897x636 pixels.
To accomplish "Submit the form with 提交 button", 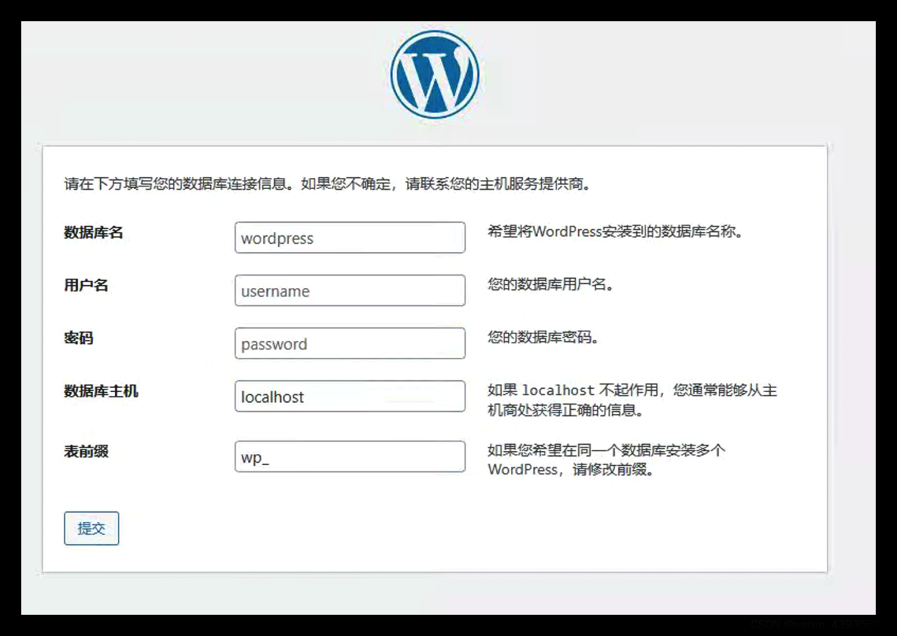I will 91,528.
